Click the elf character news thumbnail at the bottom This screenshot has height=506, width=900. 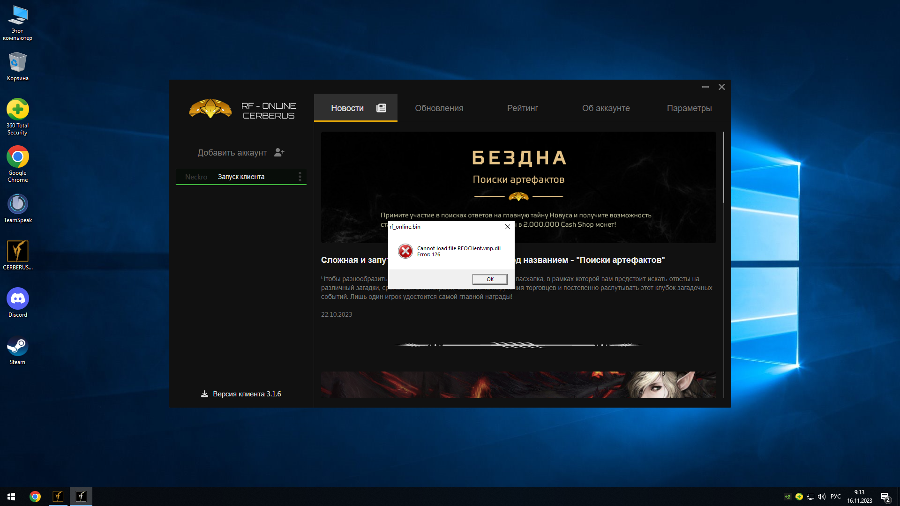(518, 385)
